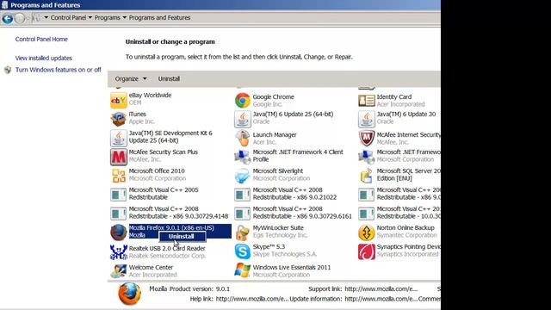Click Programs in the address breadcrumb
The width and height of the screenshot is (551, 310).
point(107,17)
